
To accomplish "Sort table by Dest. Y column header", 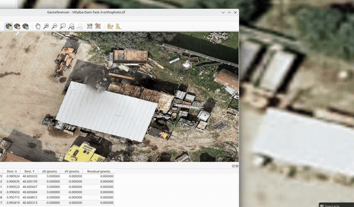I will (x=29, y=171).
